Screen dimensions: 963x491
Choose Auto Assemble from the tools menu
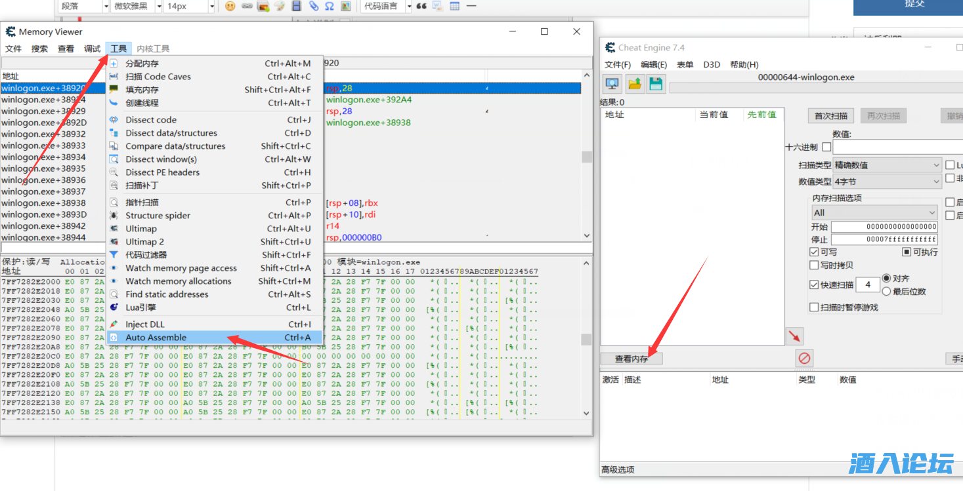pos(156,338)
